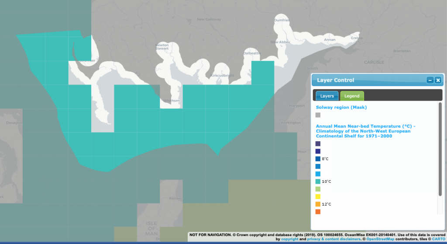Click the grey Solway region mask swatch
447x244 pixels.
(x=318, y=115)
